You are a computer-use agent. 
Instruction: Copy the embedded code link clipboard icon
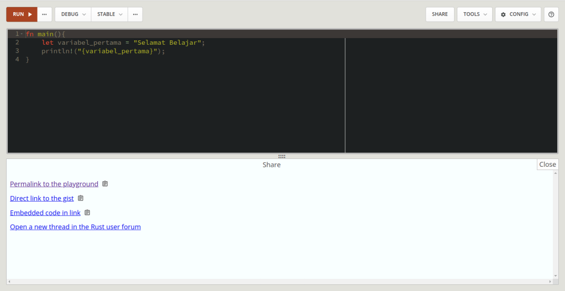click(x=87, y=213)
